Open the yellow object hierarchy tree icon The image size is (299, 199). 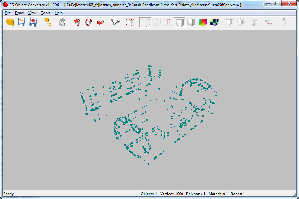pos(48,22)
